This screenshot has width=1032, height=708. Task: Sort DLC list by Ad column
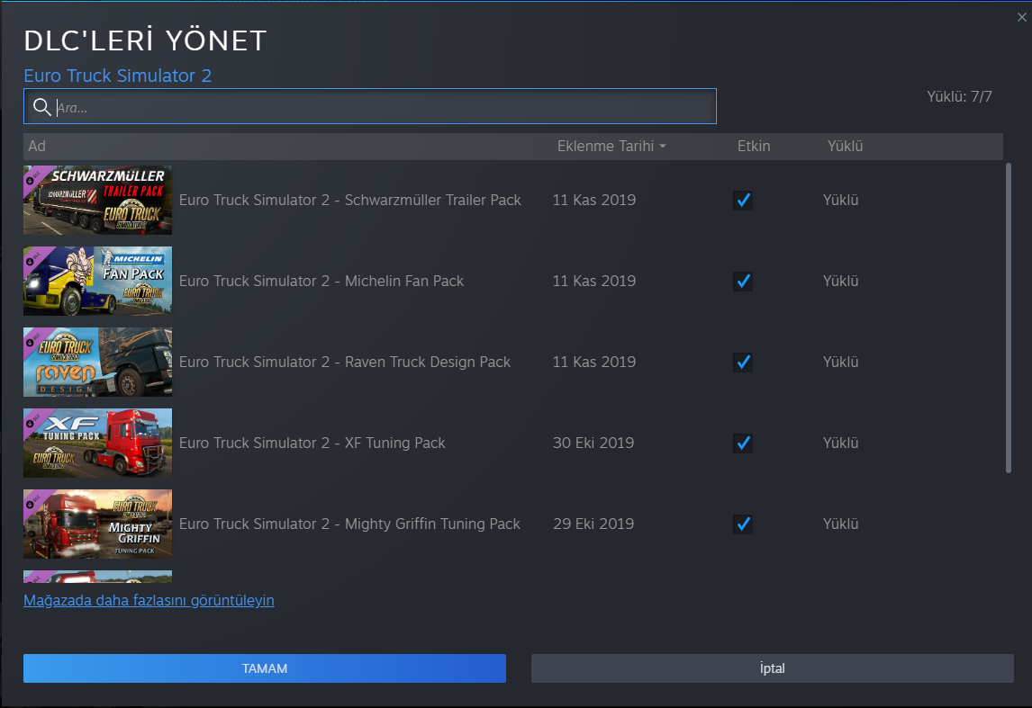coord(37,146)
